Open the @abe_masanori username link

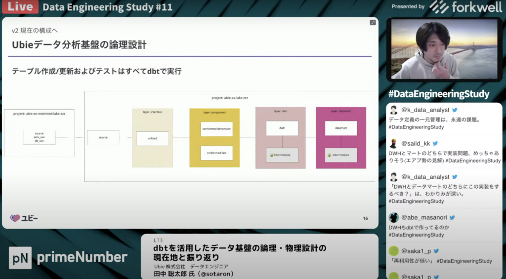[424, 217]
